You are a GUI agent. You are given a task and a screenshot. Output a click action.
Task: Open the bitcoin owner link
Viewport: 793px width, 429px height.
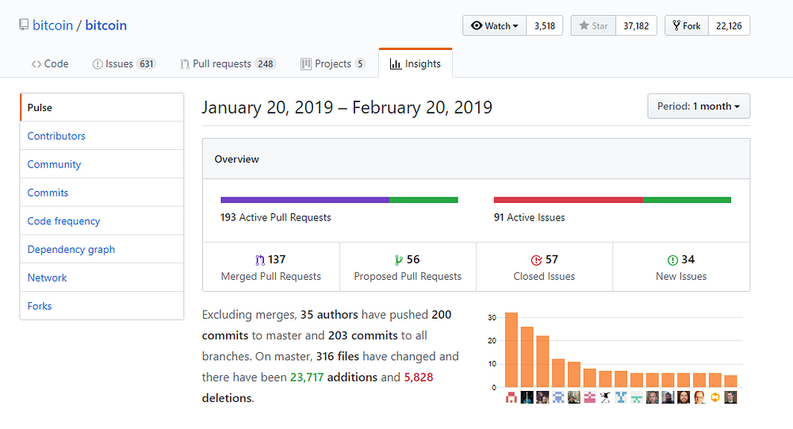point(52,25)
